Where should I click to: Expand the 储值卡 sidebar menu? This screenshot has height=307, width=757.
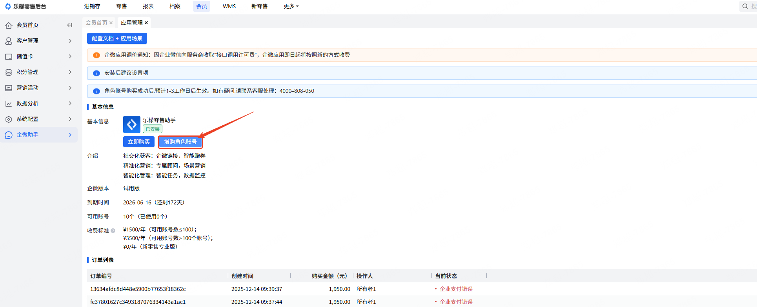click(x=70, y=56)
